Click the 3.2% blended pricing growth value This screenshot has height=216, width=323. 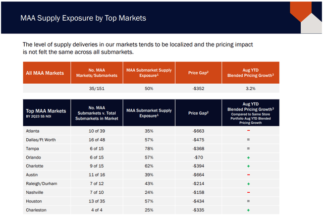248,89
